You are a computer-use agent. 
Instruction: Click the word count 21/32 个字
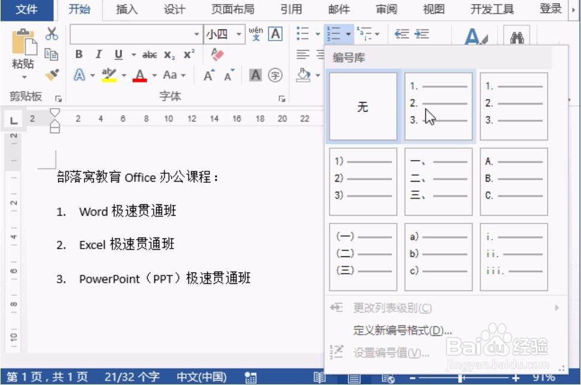point(132,377)
